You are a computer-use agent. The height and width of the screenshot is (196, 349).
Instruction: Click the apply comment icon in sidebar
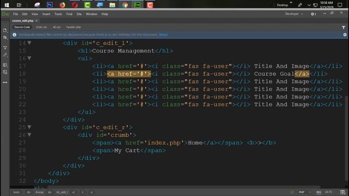[x=5, y=65]
